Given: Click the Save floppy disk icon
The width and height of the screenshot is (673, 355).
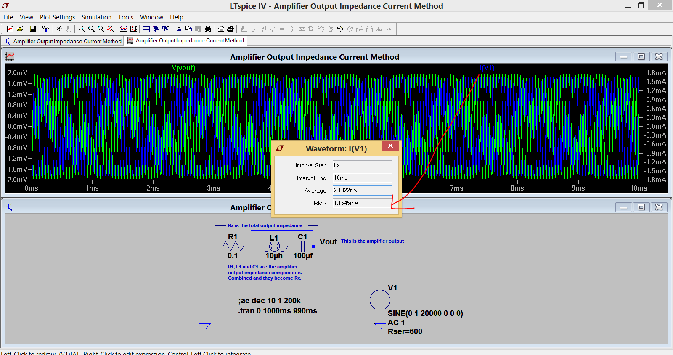Looking at the screenshot, I should pyautogui.click(x=32, y=29).
